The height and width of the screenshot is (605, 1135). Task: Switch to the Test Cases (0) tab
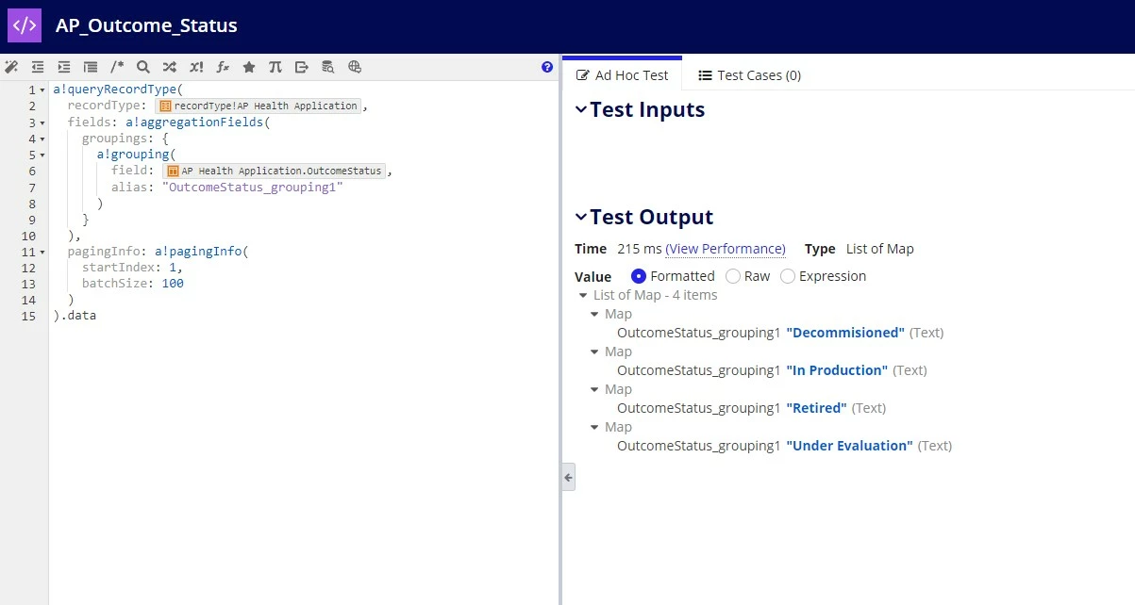click(x=749, y=75)
